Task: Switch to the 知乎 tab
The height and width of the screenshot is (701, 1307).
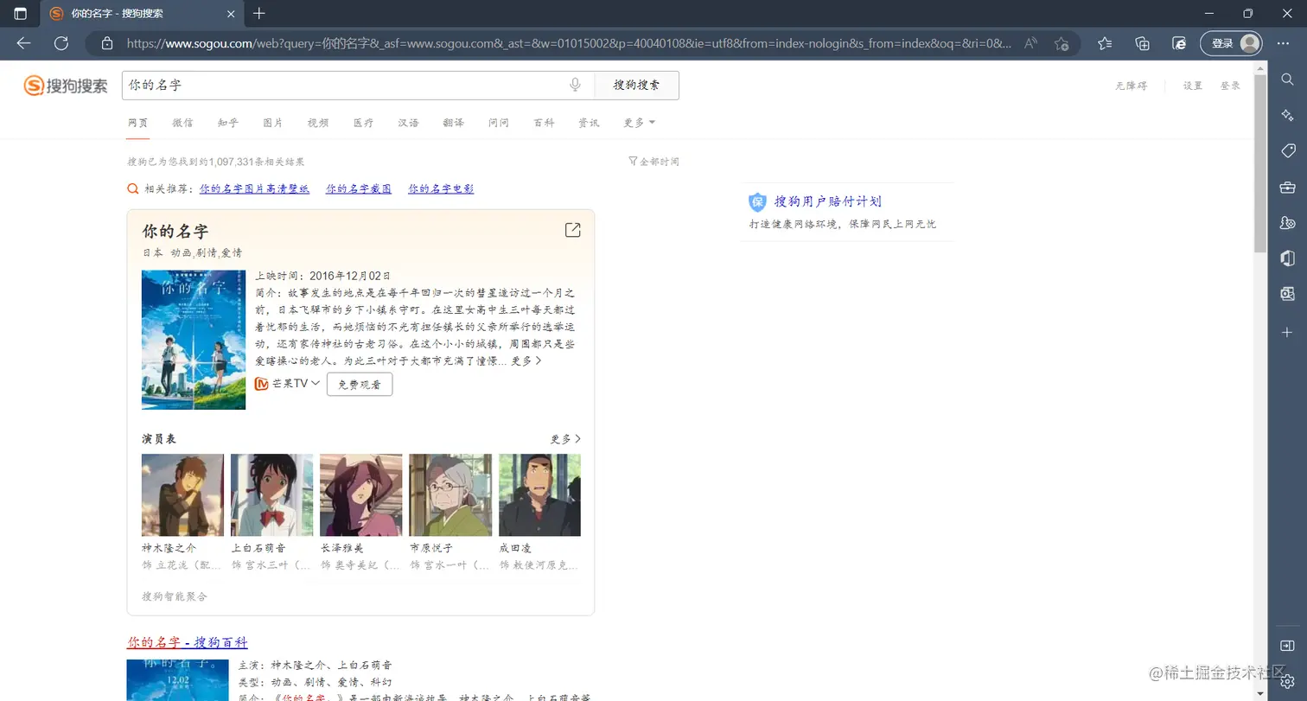Action: pos(228,123)
